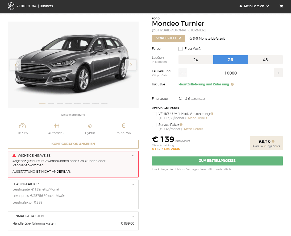The image size is (291, 236).
Task: Open Mehr Details for Service Paket
Action: click(194, 129)
